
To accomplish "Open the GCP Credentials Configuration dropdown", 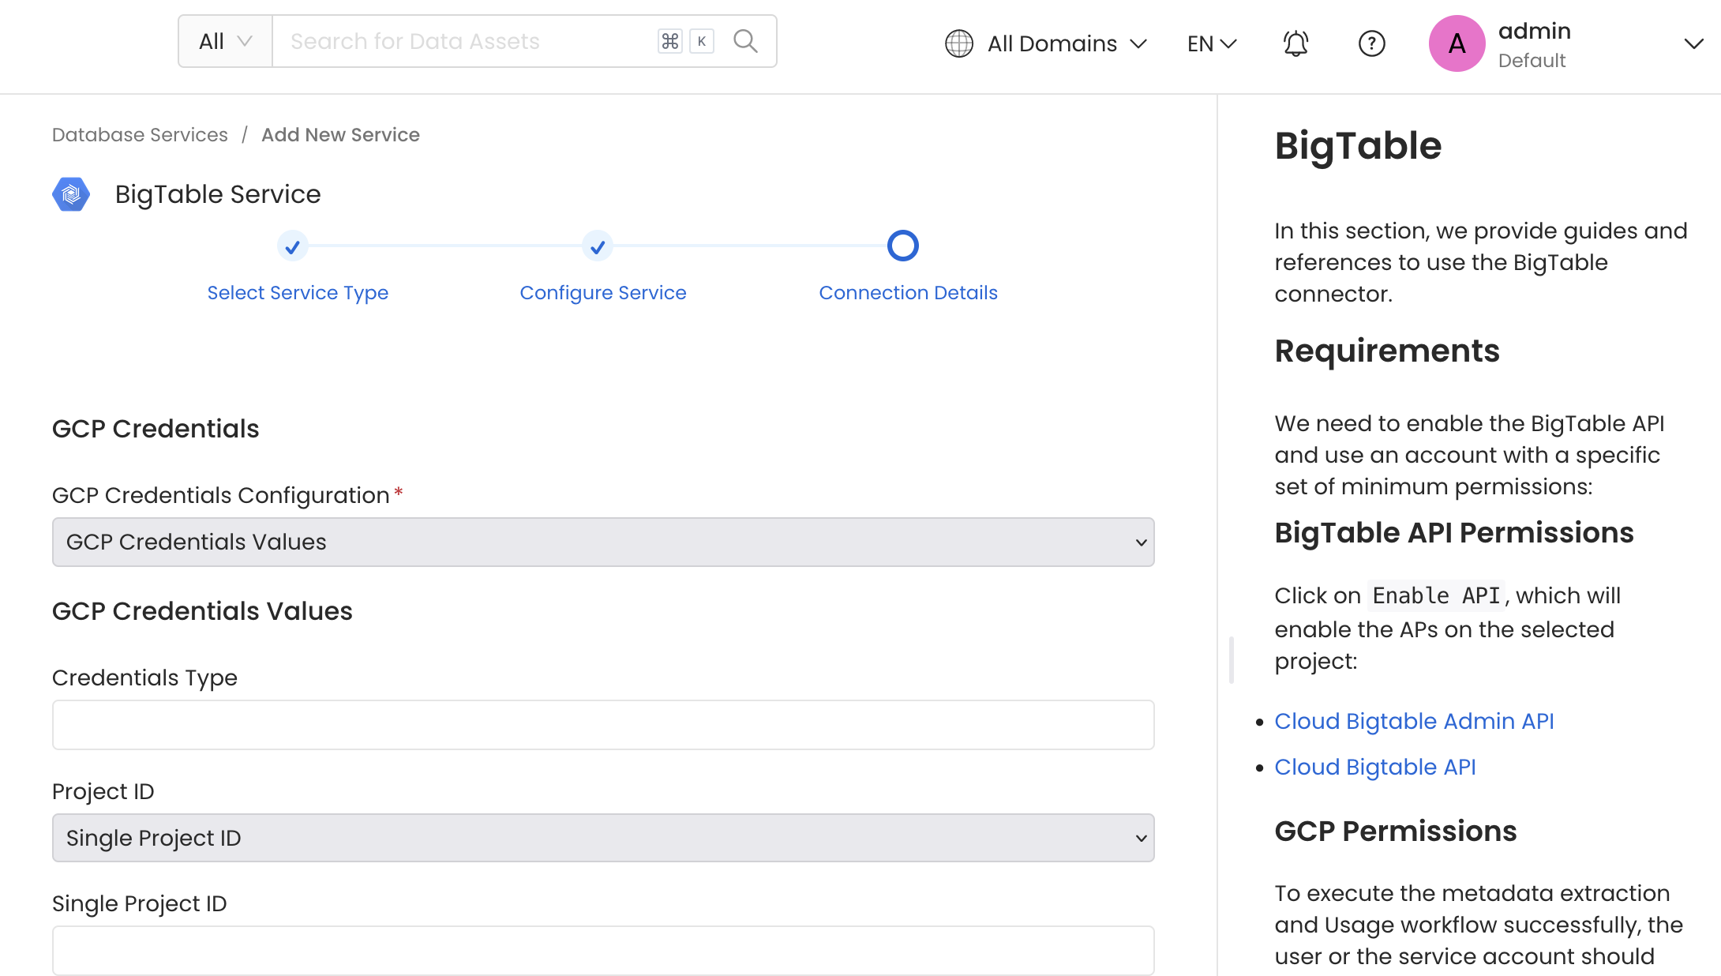I will [603, 542].
